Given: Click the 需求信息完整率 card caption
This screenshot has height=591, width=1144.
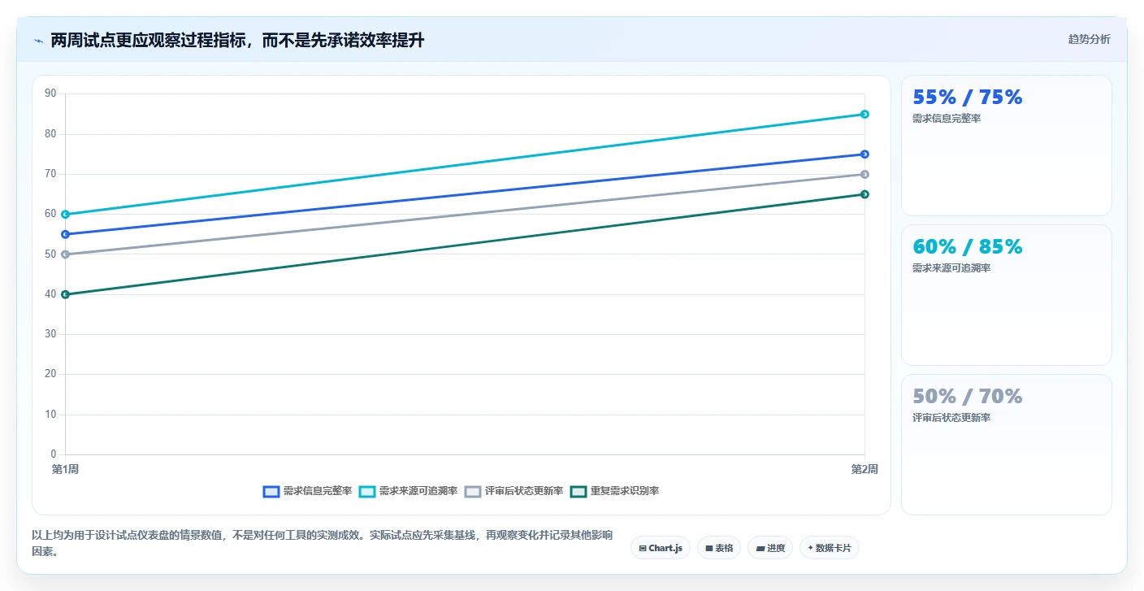Looking at the screenshot, I should (947, 119).
